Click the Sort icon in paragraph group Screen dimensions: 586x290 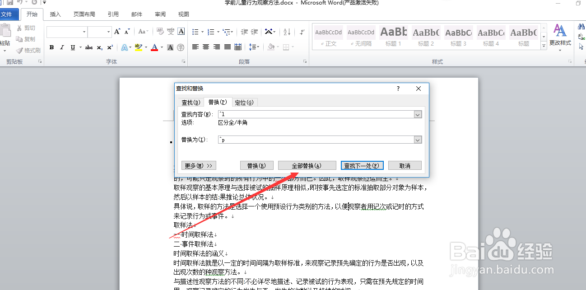[x=287, y=32]
